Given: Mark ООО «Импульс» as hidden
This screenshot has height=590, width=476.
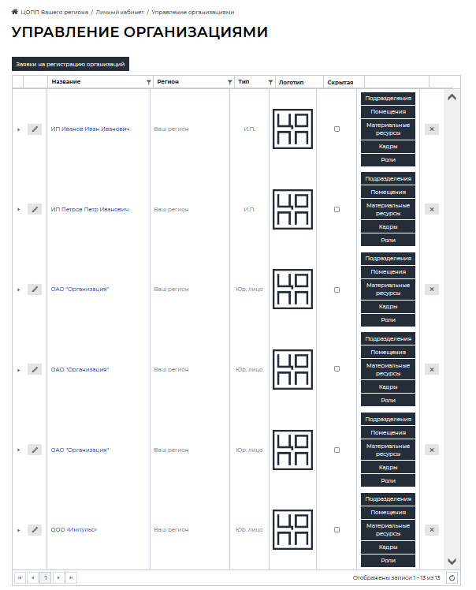Looking at the screenshot, I should 337,530.
